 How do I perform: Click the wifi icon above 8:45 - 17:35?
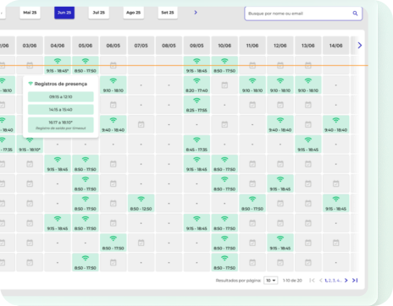(x=196, y=140)
